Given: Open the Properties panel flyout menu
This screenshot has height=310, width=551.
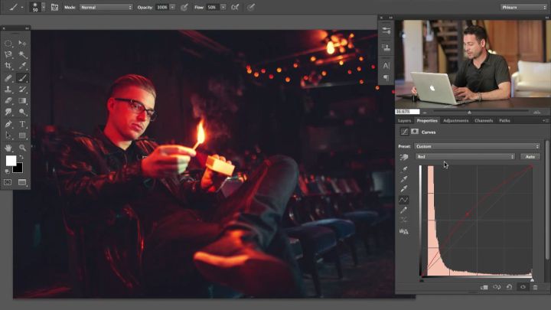Looking at the screenshot, I should 546,121.
